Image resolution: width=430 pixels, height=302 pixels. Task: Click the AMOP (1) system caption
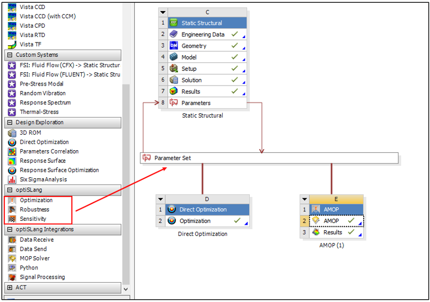(332, 245)
